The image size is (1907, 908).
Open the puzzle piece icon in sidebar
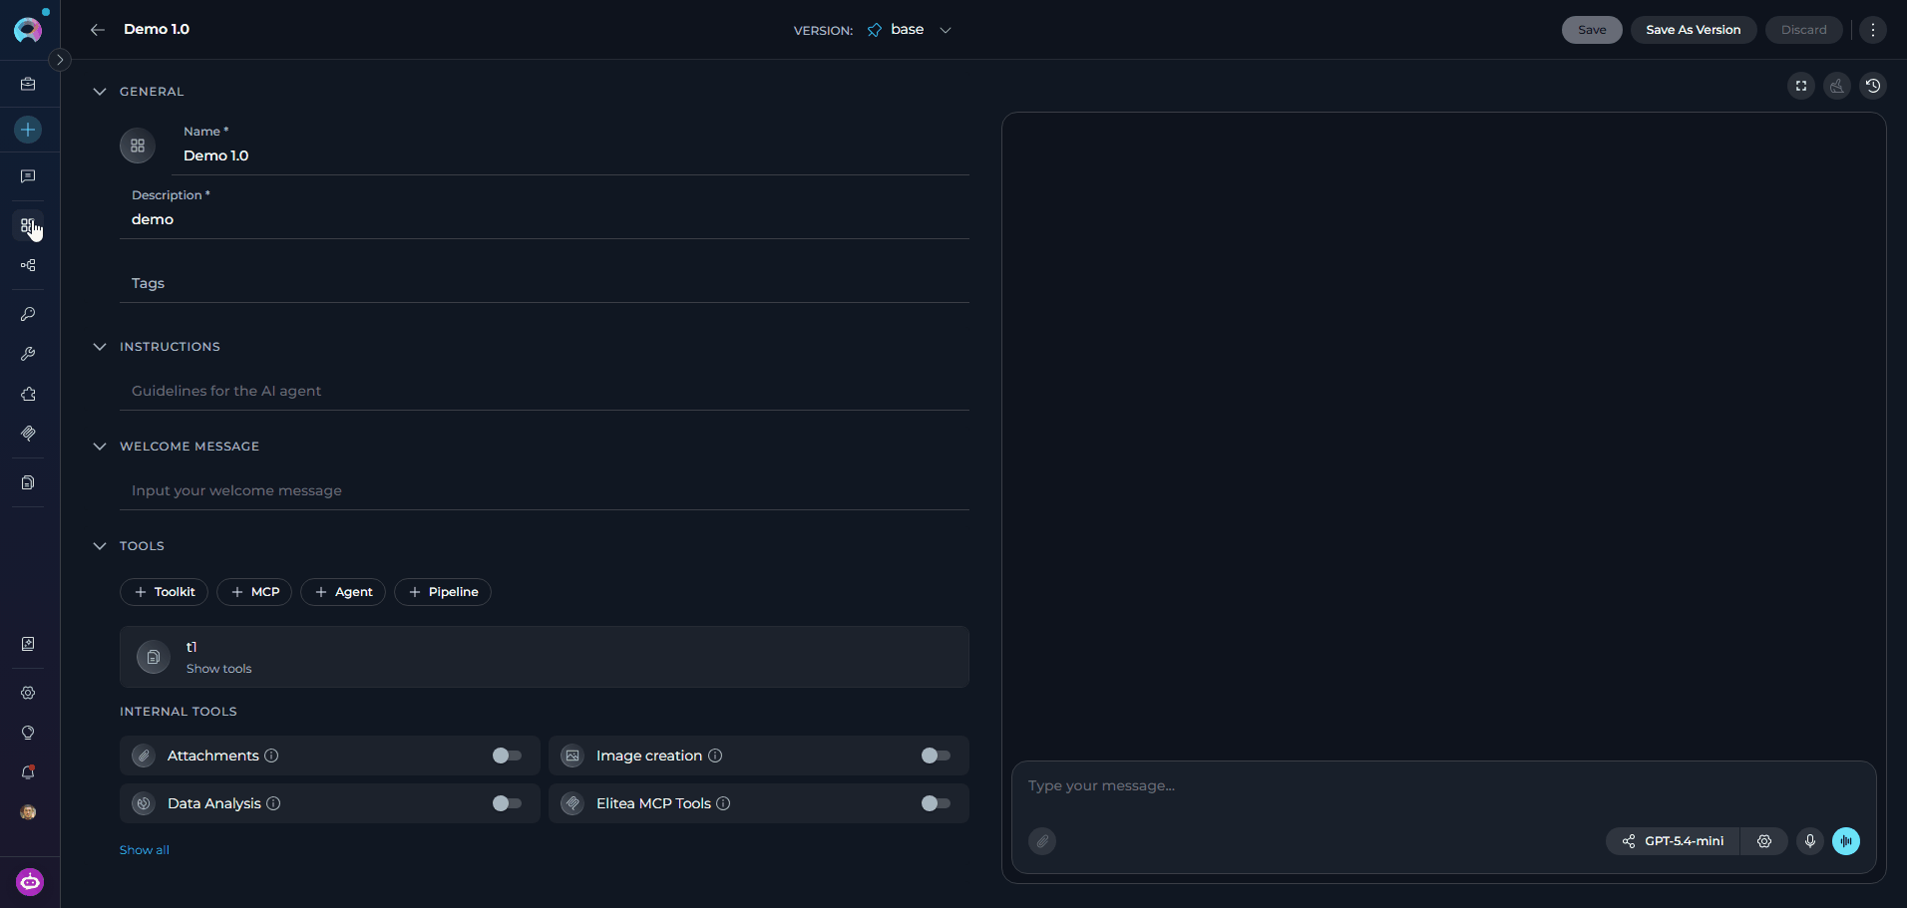(28, 394)
